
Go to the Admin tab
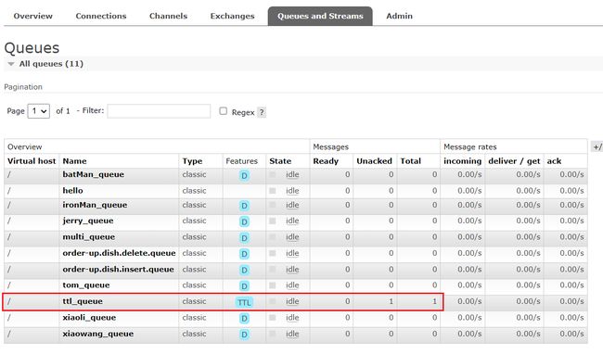399,16
